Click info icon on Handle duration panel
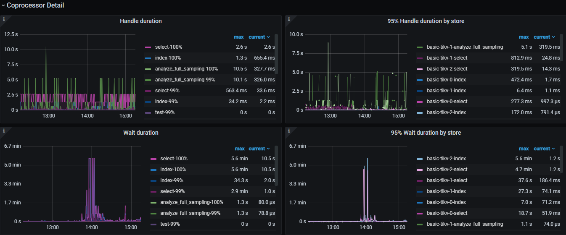The height and width of the screenshot is (235, 566). [x=4, y=19]
